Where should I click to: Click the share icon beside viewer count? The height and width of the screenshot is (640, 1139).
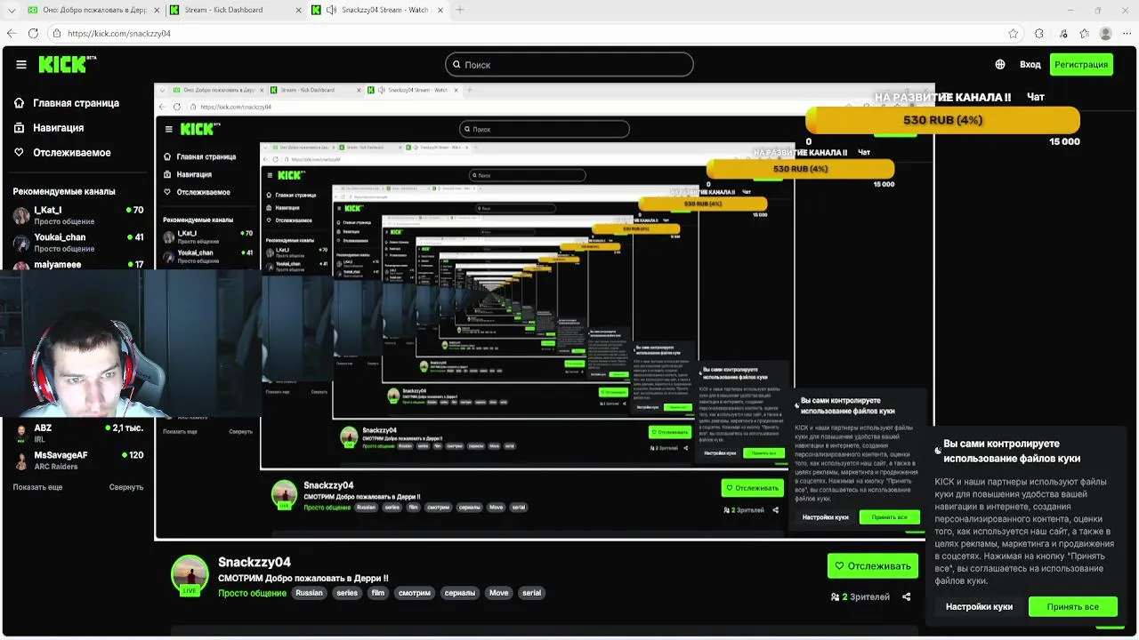coord(907,596)
